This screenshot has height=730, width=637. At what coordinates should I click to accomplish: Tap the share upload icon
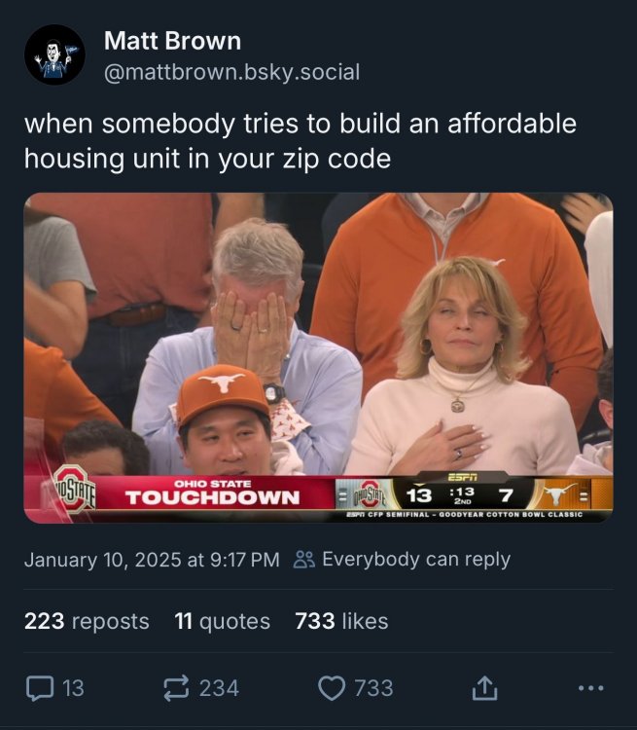tap(484, 688)
